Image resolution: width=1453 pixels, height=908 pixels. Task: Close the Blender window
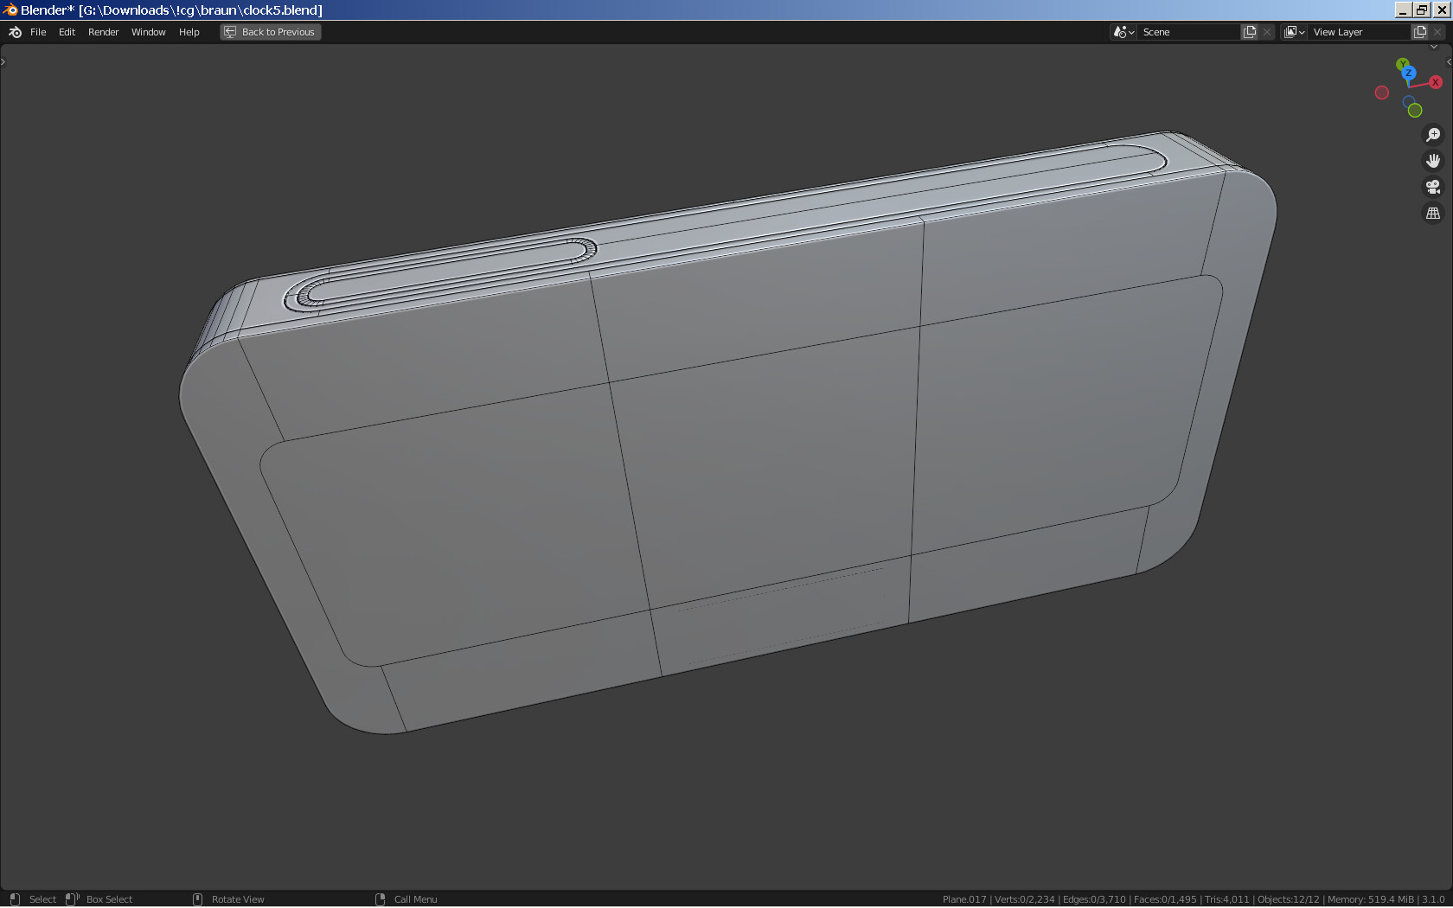(1441, 10)
